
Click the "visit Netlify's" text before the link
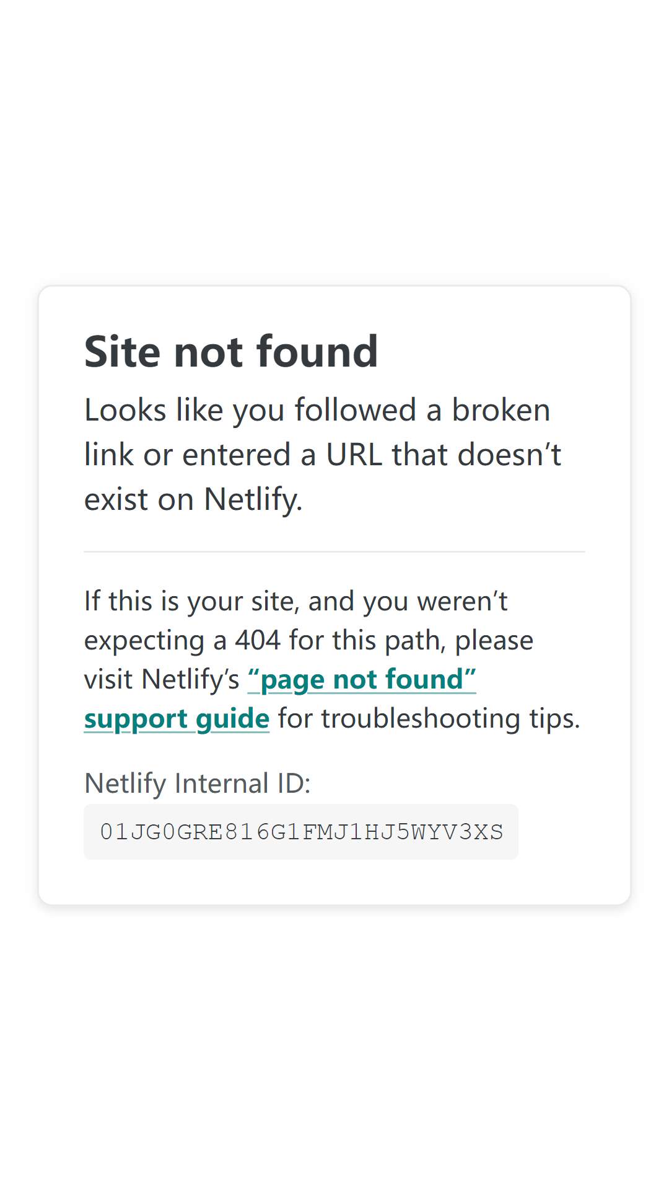pos(162,679)
